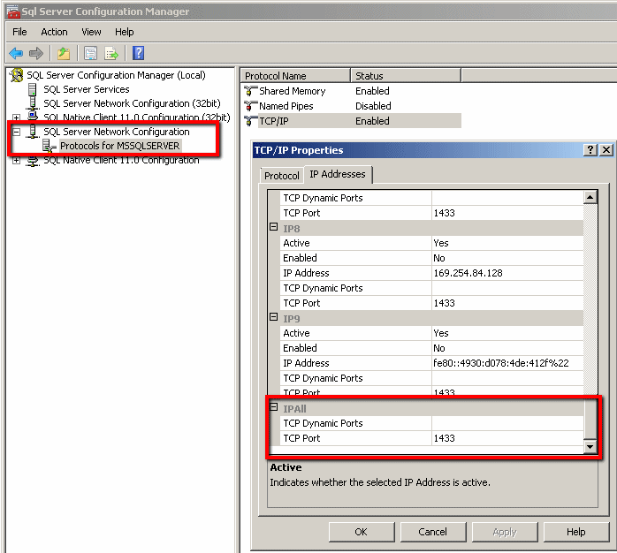Click the Cancel button
Viewport: 617px width, 553px height.
pos(433,532)
